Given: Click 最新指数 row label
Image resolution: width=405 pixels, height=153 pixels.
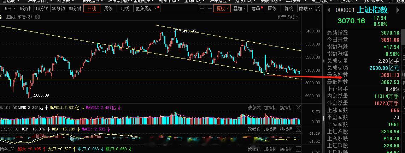Looking at the screenshot, I should (337, 33).
